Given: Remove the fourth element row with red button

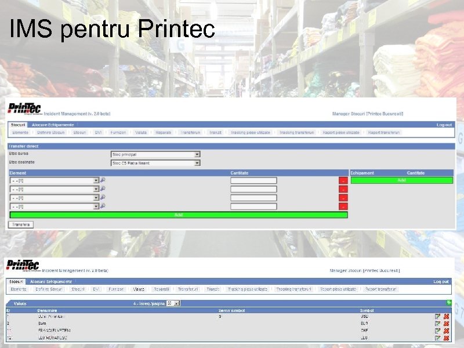Looking at the screenshot, I should pyautogui.click(x=343, y=206).
